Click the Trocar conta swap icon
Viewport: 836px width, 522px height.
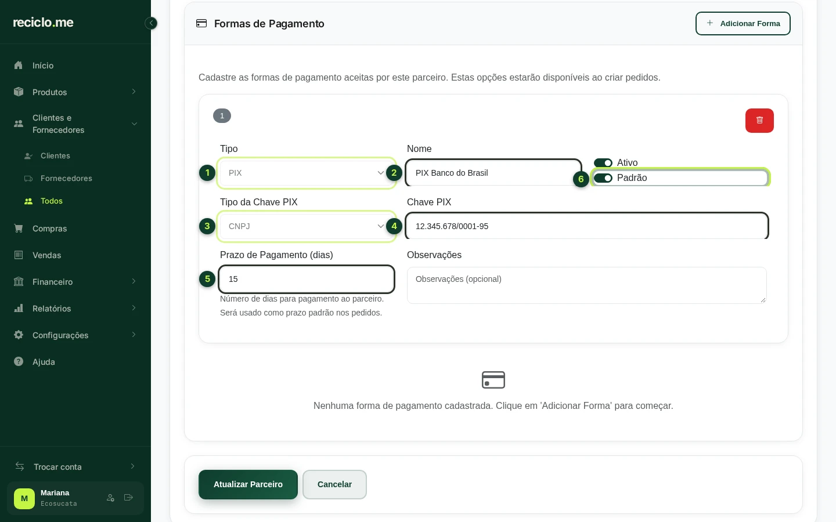[x=20, y=466]
